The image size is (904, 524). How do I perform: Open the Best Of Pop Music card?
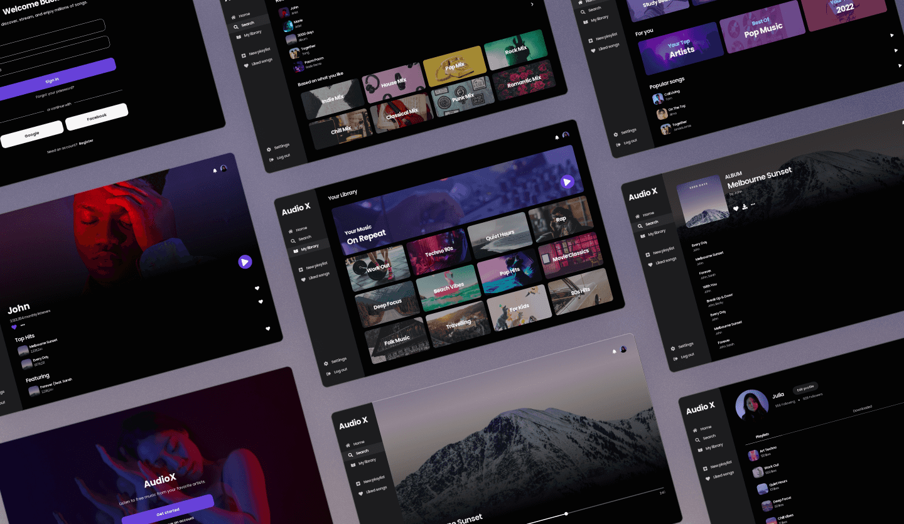763,26
